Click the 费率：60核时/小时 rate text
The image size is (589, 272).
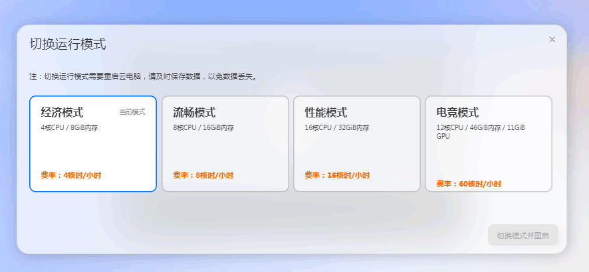pos(469,184)
